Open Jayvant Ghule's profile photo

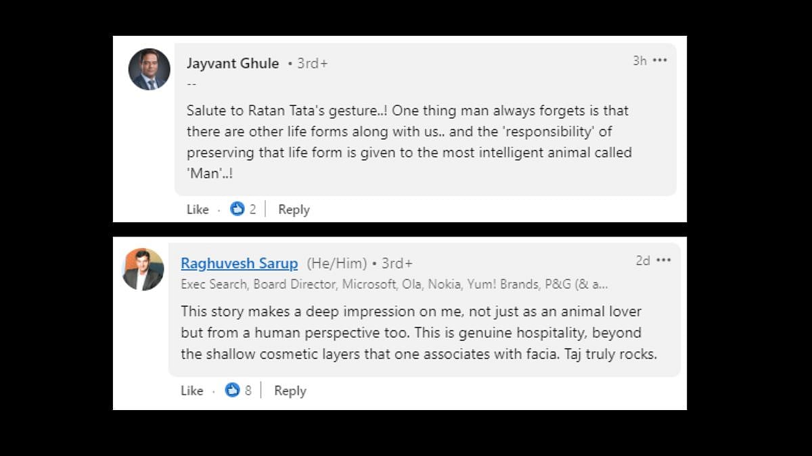pyautogui.click(x=149, y=69)
